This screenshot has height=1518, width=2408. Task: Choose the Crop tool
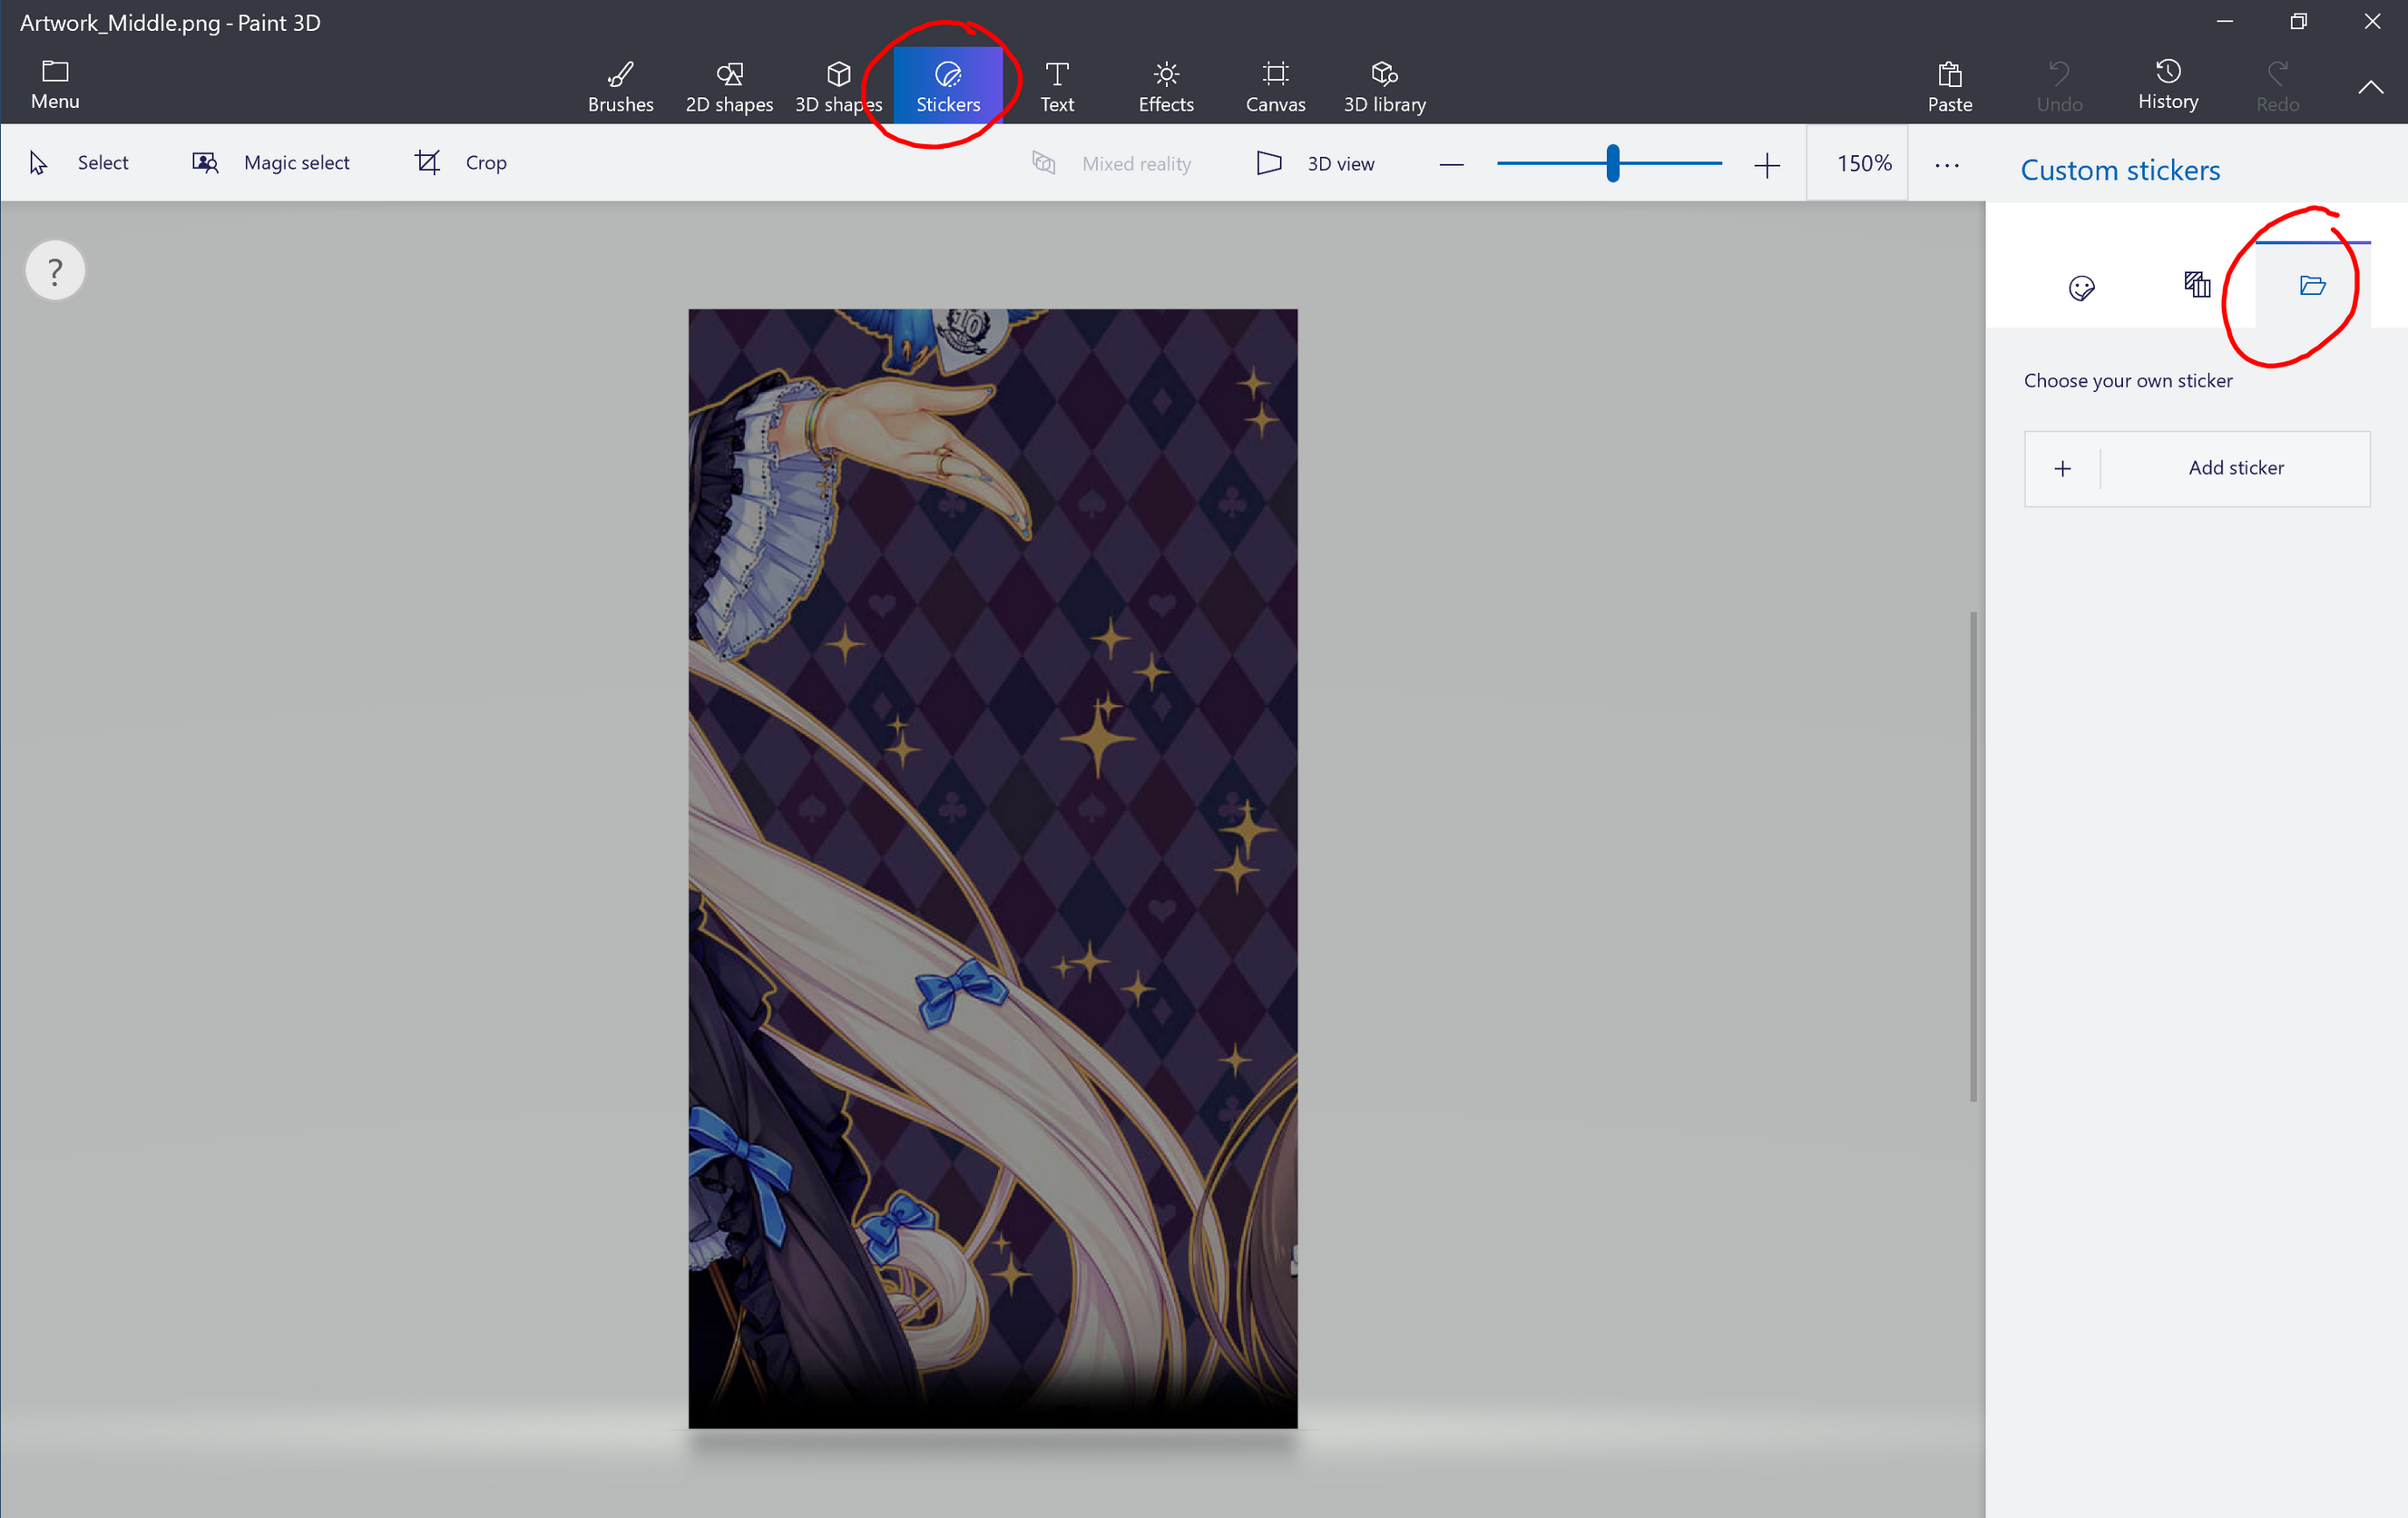461,163
